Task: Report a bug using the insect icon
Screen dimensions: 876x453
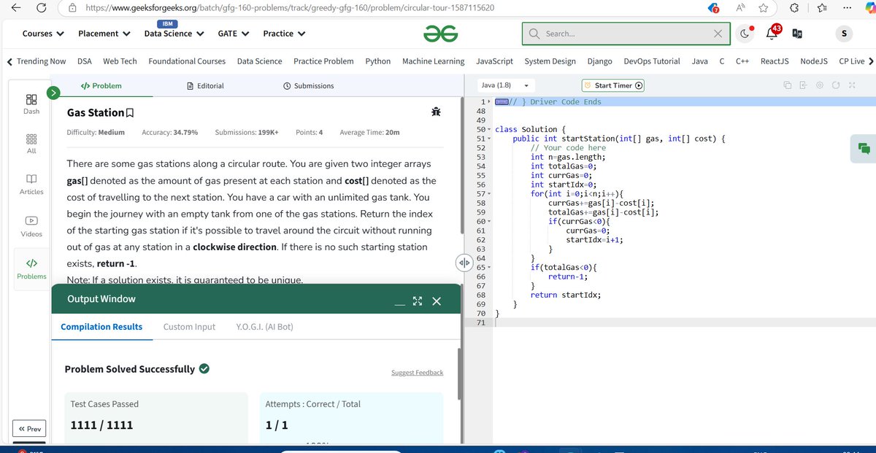Action: click(x=436, y=112)
